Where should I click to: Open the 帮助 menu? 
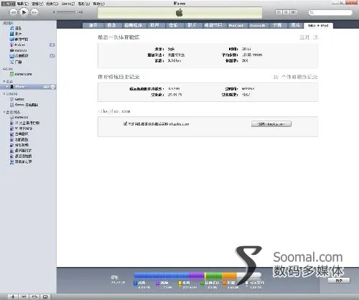point(99,4)
